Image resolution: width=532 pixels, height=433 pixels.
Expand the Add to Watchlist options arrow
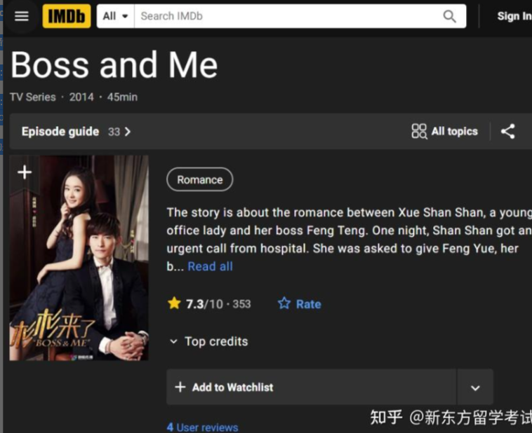475,387
